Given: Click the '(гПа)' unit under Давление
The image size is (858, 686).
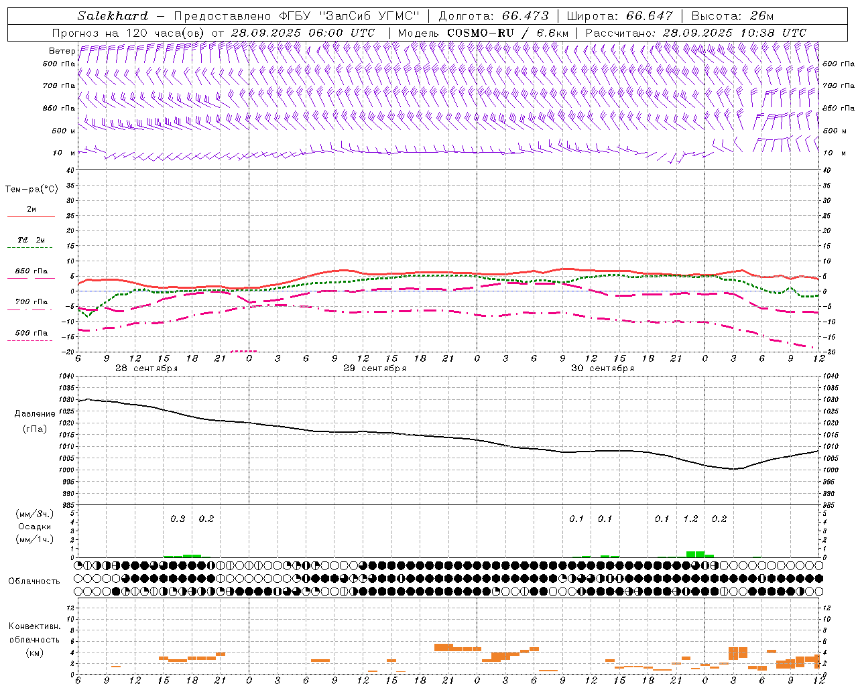Looking at the screenshot, I should [x=35, y=429].
